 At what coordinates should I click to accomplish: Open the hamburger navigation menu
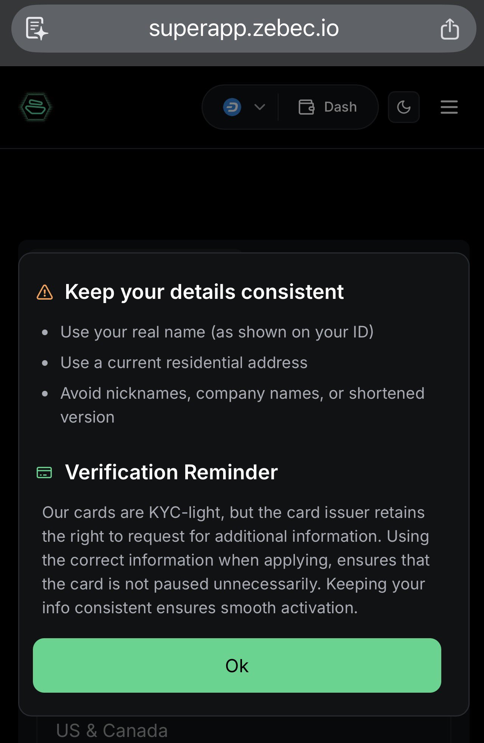[x=449, y=107]
